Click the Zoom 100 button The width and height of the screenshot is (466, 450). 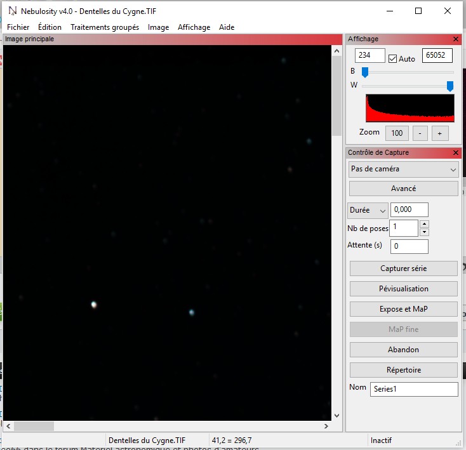pos(397,133)
